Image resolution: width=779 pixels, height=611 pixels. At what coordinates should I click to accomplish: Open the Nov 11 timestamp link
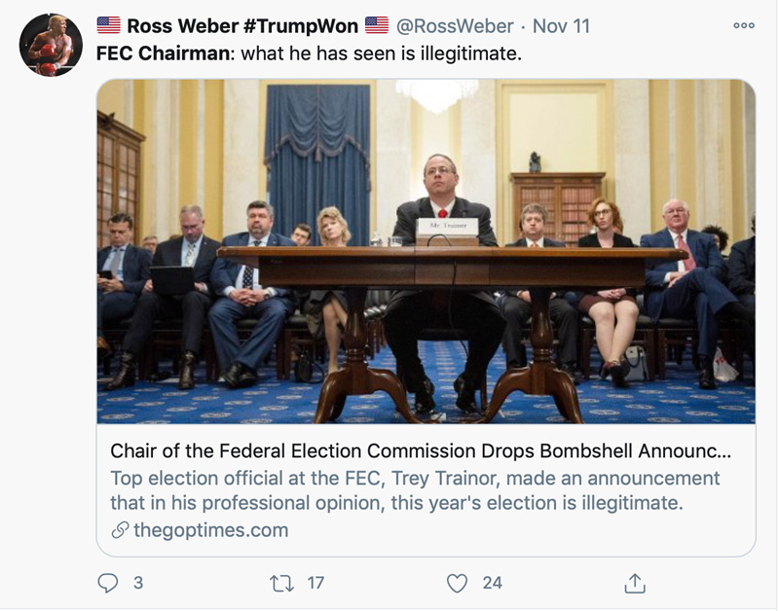click(560, 26)
